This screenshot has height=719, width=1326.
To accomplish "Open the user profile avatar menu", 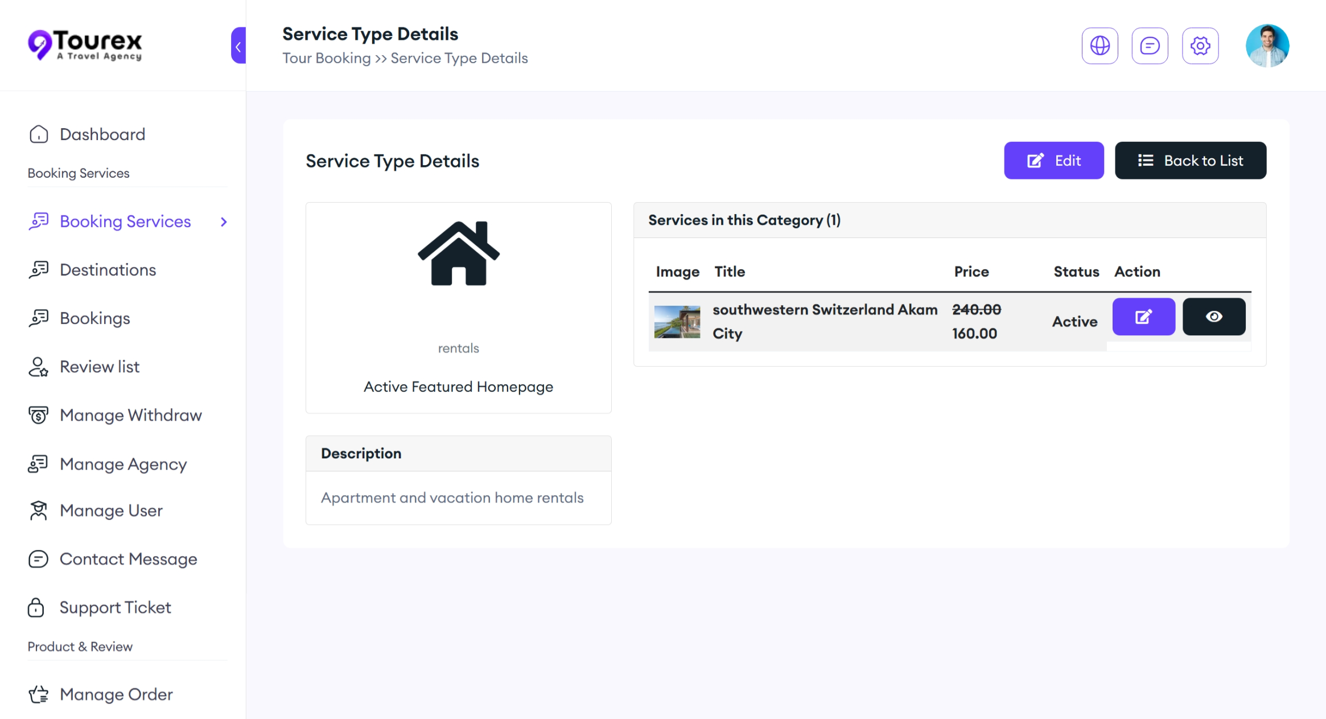I will point(1267,46).
